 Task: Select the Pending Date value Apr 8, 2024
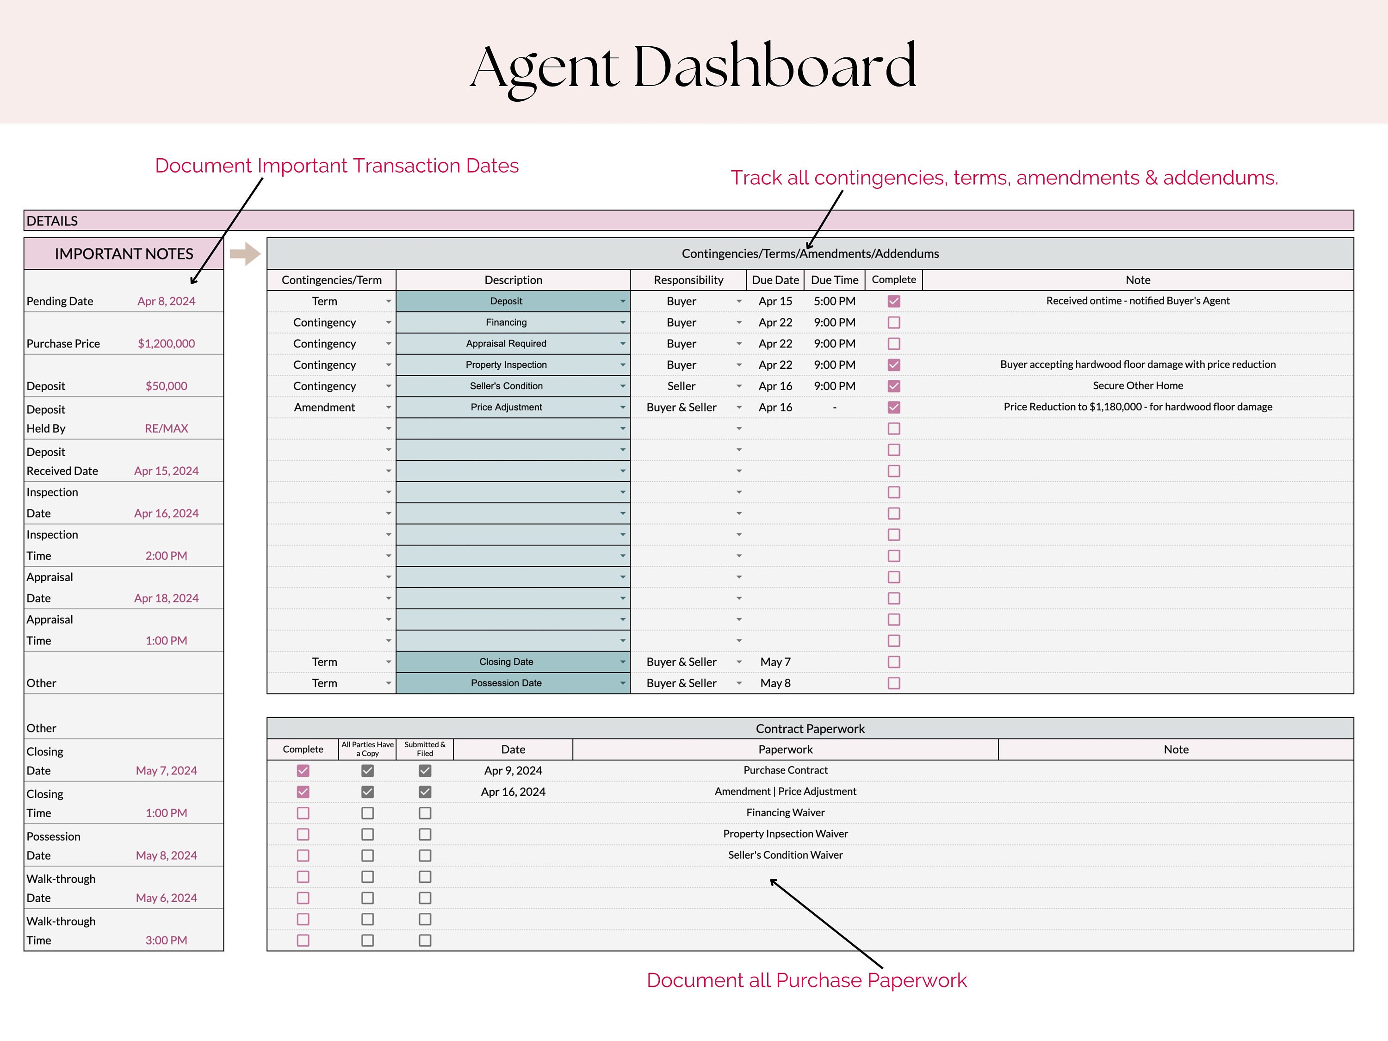pos(166,301)
